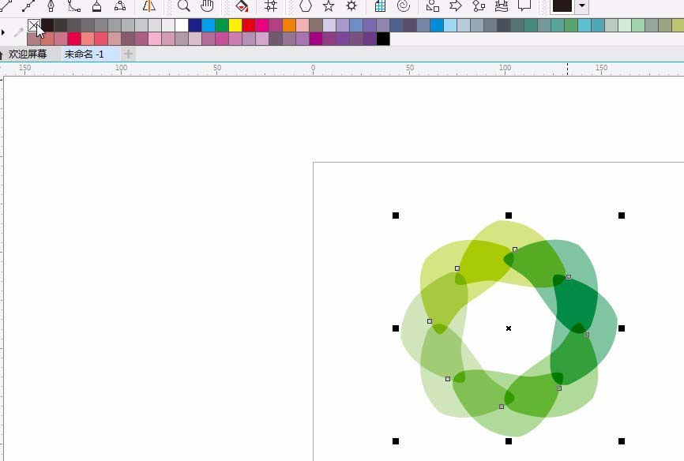This screenshot has width=684, height=461.
Task: Select the 2-point line tool
Action: click(x=28, y=6)
